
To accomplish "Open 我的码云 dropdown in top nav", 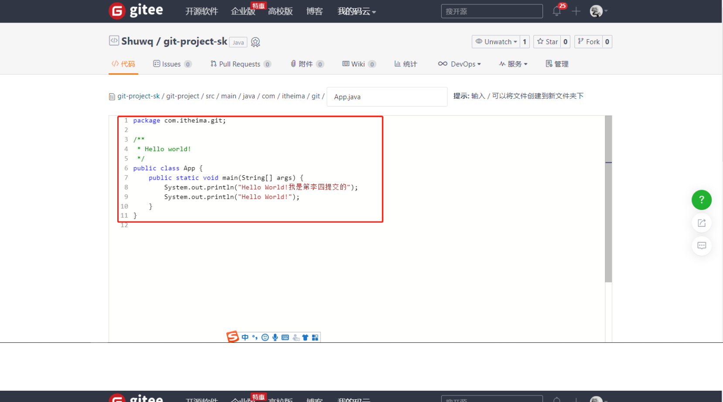I will coord(356,11).
